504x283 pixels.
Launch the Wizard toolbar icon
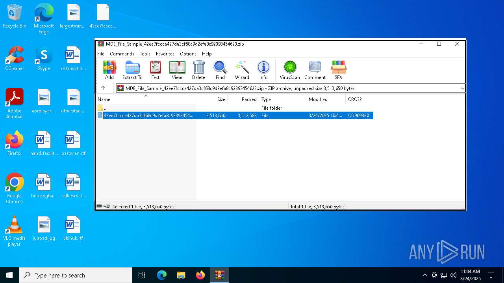(242, 70)
